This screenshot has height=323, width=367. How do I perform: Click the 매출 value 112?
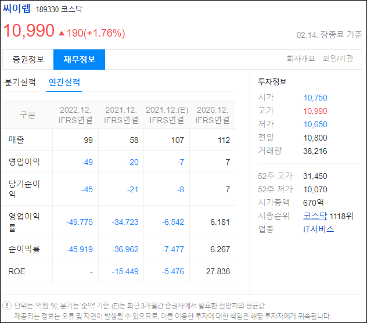click(x=224, y=140)
